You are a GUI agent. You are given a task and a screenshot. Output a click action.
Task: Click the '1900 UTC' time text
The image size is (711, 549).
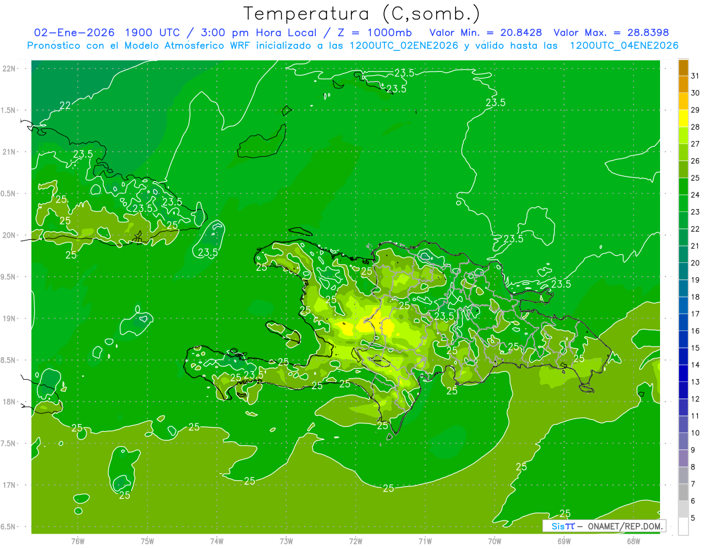point(153,33)
